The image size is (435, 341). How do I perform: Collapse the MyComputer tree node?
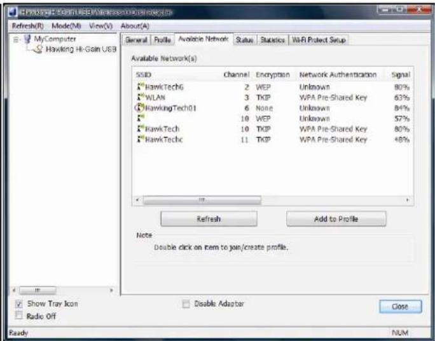point(16,39)
